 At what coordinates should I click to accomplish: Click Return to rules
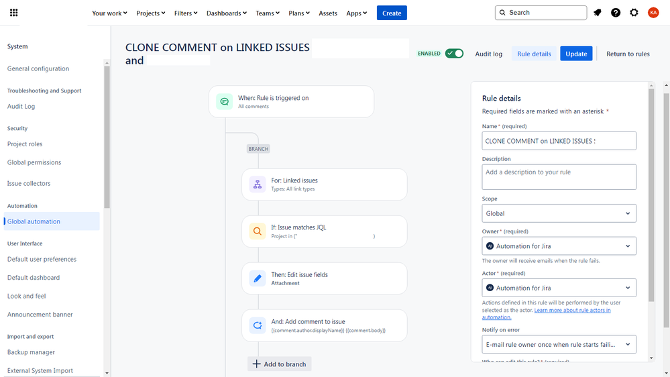click(628, 54)
